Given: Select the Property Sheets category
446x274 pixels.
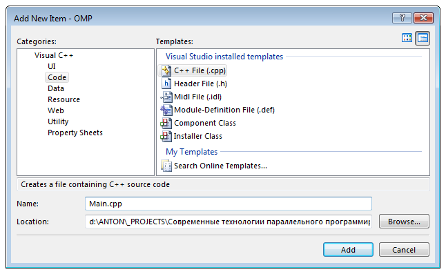Looking at the screenshot, I should pyautogui.click(x=75, y=133).
